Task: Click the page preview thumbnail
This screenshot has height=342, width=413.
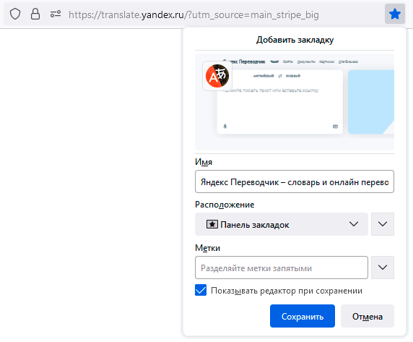Action: pyautogui.click(x=295, y=102)
